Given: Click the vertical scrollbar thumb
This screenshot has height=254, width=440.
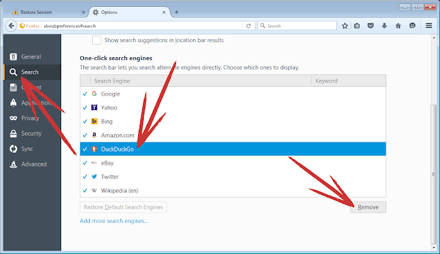Looking at the screenshot, I should (x=434, y=174).
